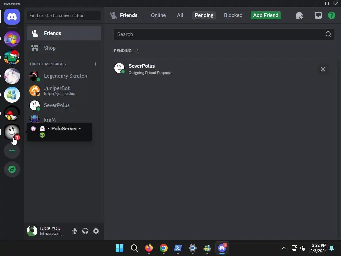Image resolution: width=341 pixels, height=256 pixels.
Task: Click SeverPolus name in pending list
Action: coord(141,66)
